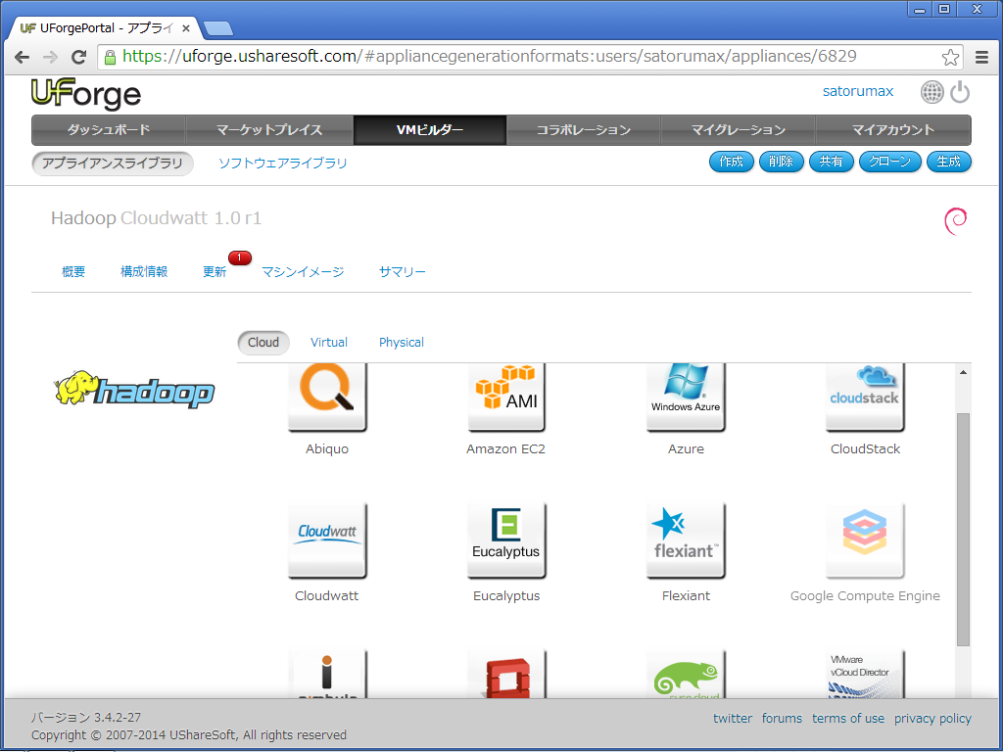Image resolution: width=1003 pixels, height=752 pixels.
Task: Click the browser address bar URL
Action: coord(490,57)
